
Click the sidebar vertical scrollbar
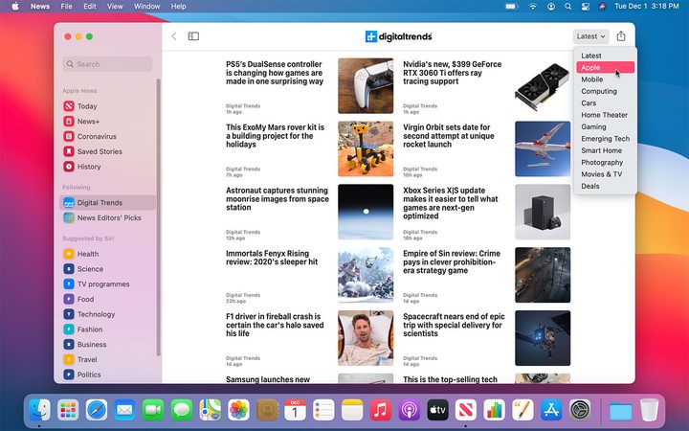click(x=158, y=217)
